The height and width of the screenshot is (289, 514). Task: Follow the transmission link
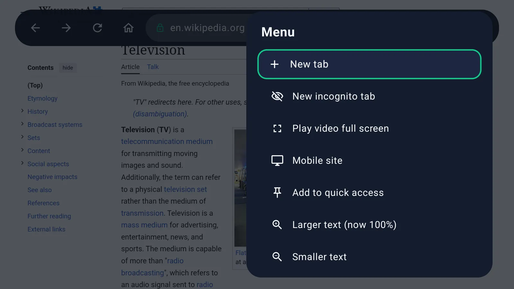(142, 213)
